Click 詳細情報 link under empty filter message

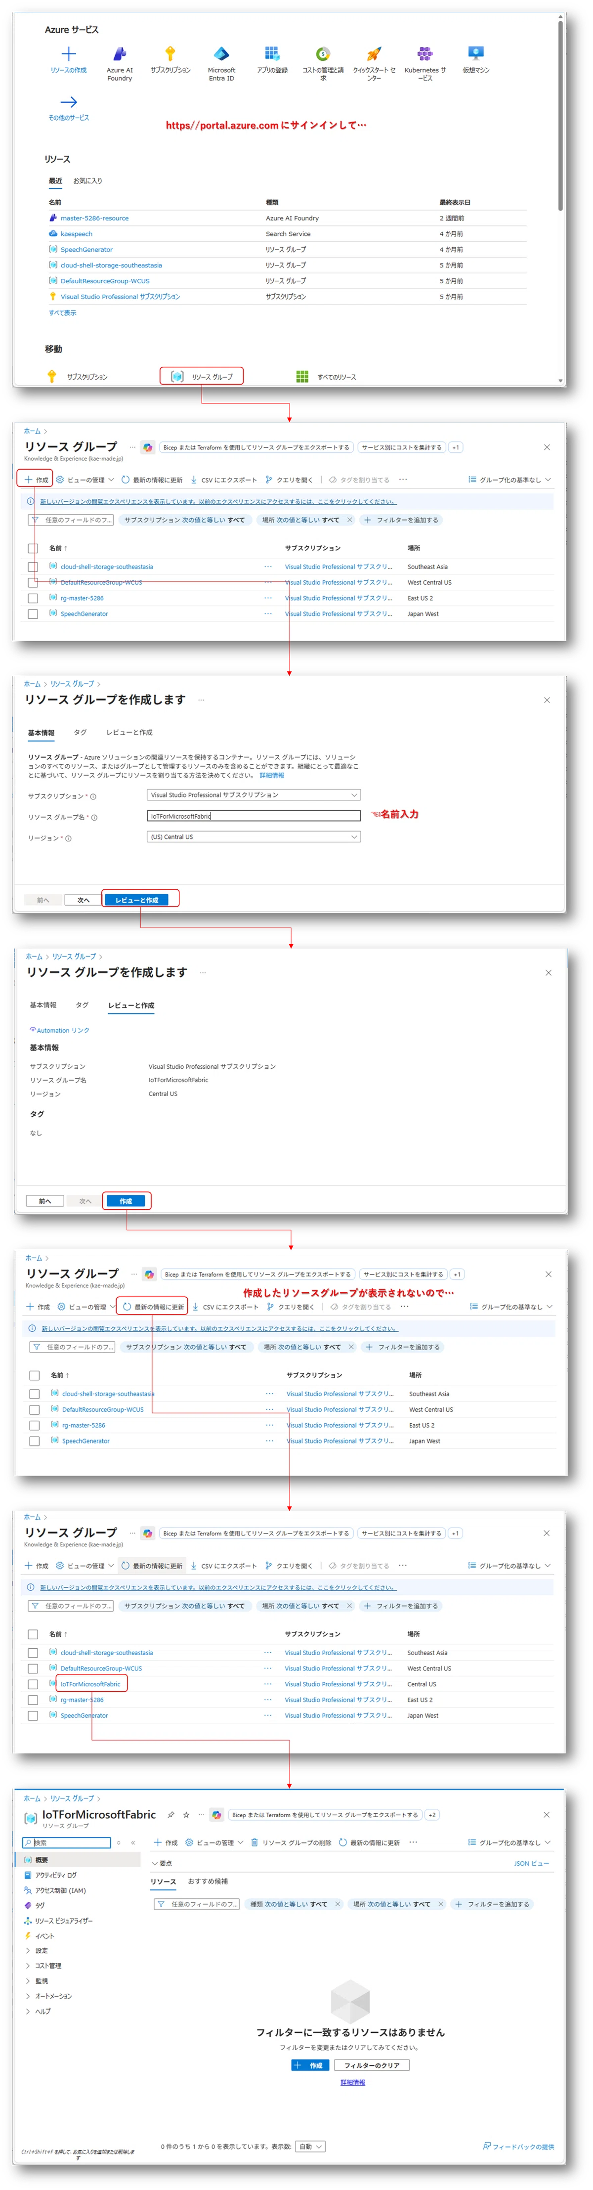pos(352,2082)
